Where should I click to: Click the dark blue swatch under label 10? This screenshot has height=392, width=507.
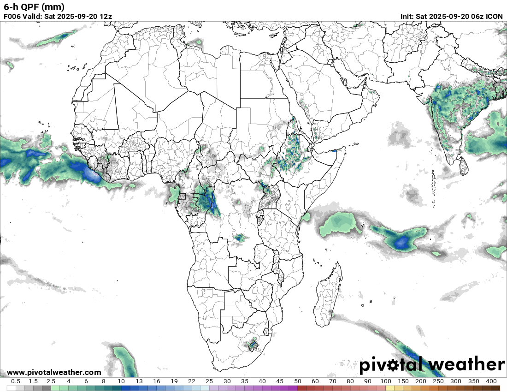coord(125,388)
